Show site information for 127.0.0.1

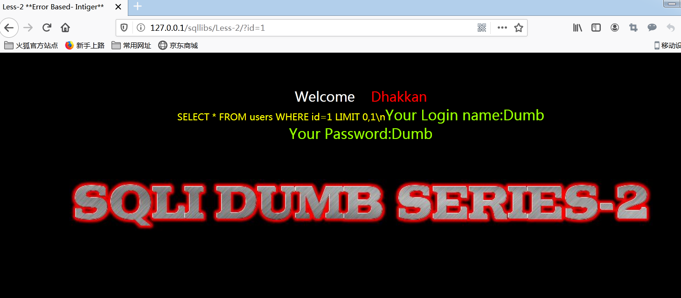[140, 28]
